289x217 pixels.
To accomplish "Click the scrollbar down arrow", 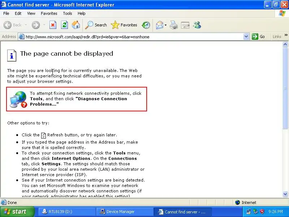I will pos(285,194).
